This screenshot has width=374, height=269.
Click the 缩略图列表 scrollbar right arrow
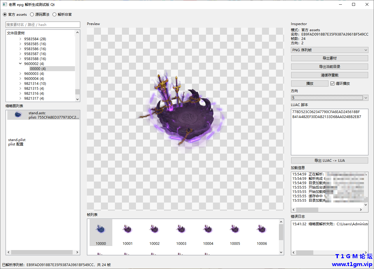77,252
